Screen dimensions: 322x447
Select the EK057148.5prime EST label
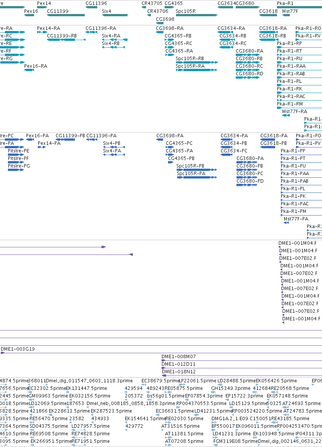tap(287, 396)
